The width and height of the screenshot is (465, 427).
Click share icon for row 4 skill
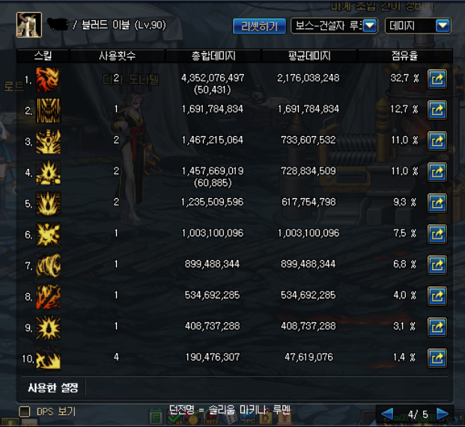click(437, 172)
